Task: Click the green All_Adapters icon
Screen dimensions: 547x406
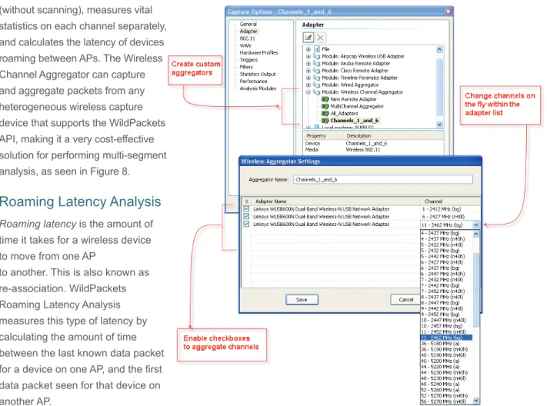Action: click(325, 113)
